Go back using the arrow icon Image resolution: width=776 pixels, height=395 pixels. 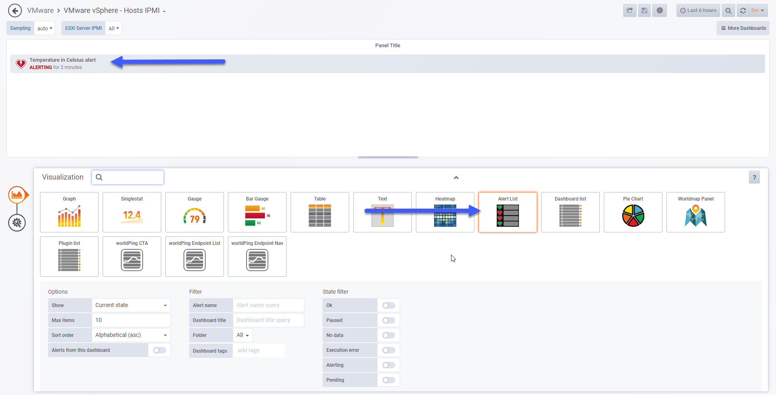click(15, 10)
